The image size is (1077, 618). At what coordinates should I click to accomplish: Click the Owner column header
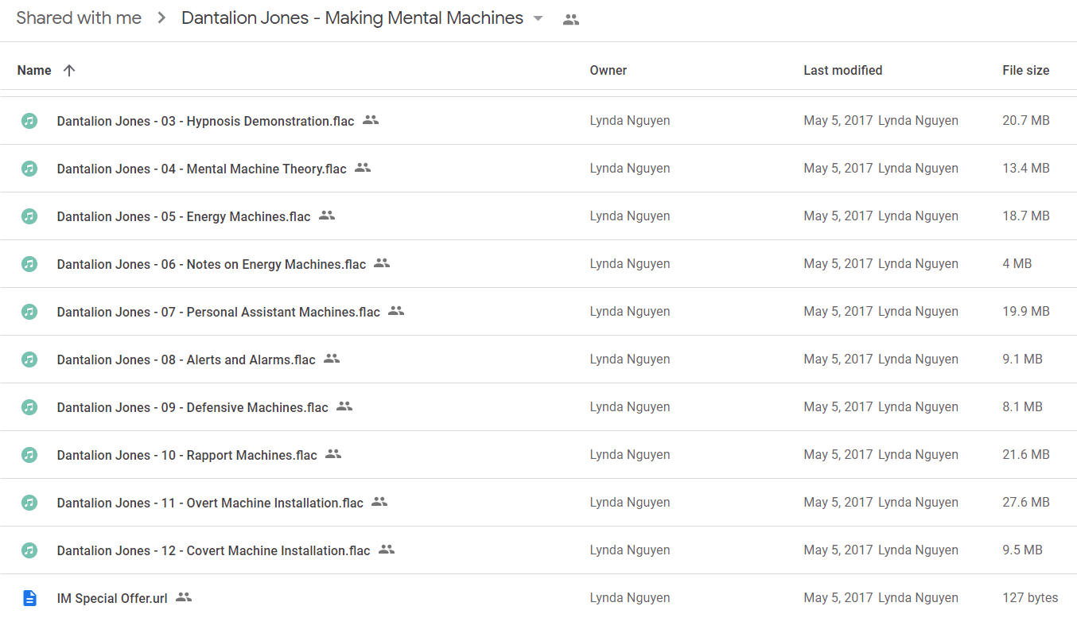[608, 70]
